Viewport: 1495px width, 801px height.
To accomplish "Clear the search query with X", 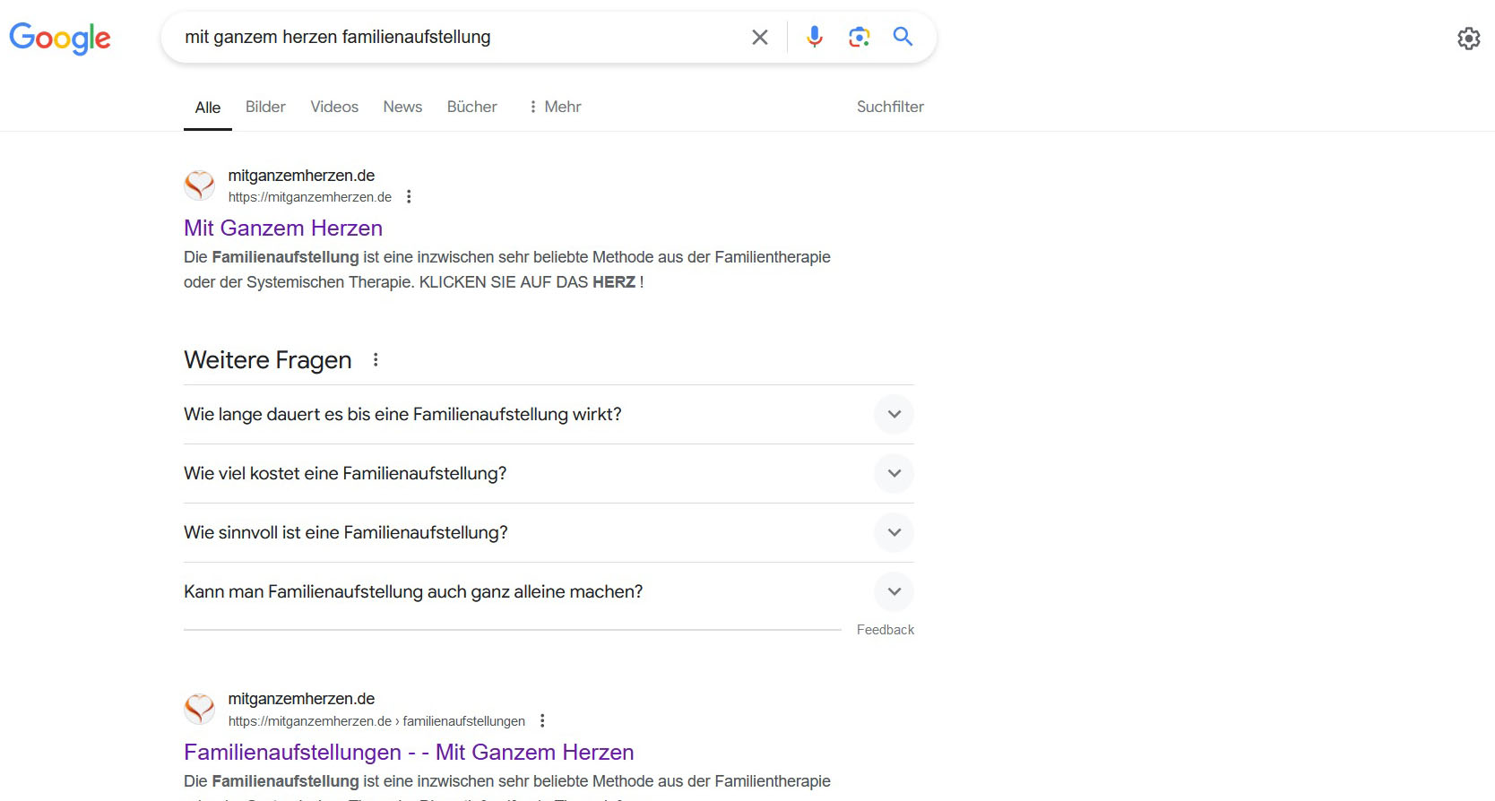I will click(x=759, y=37).
